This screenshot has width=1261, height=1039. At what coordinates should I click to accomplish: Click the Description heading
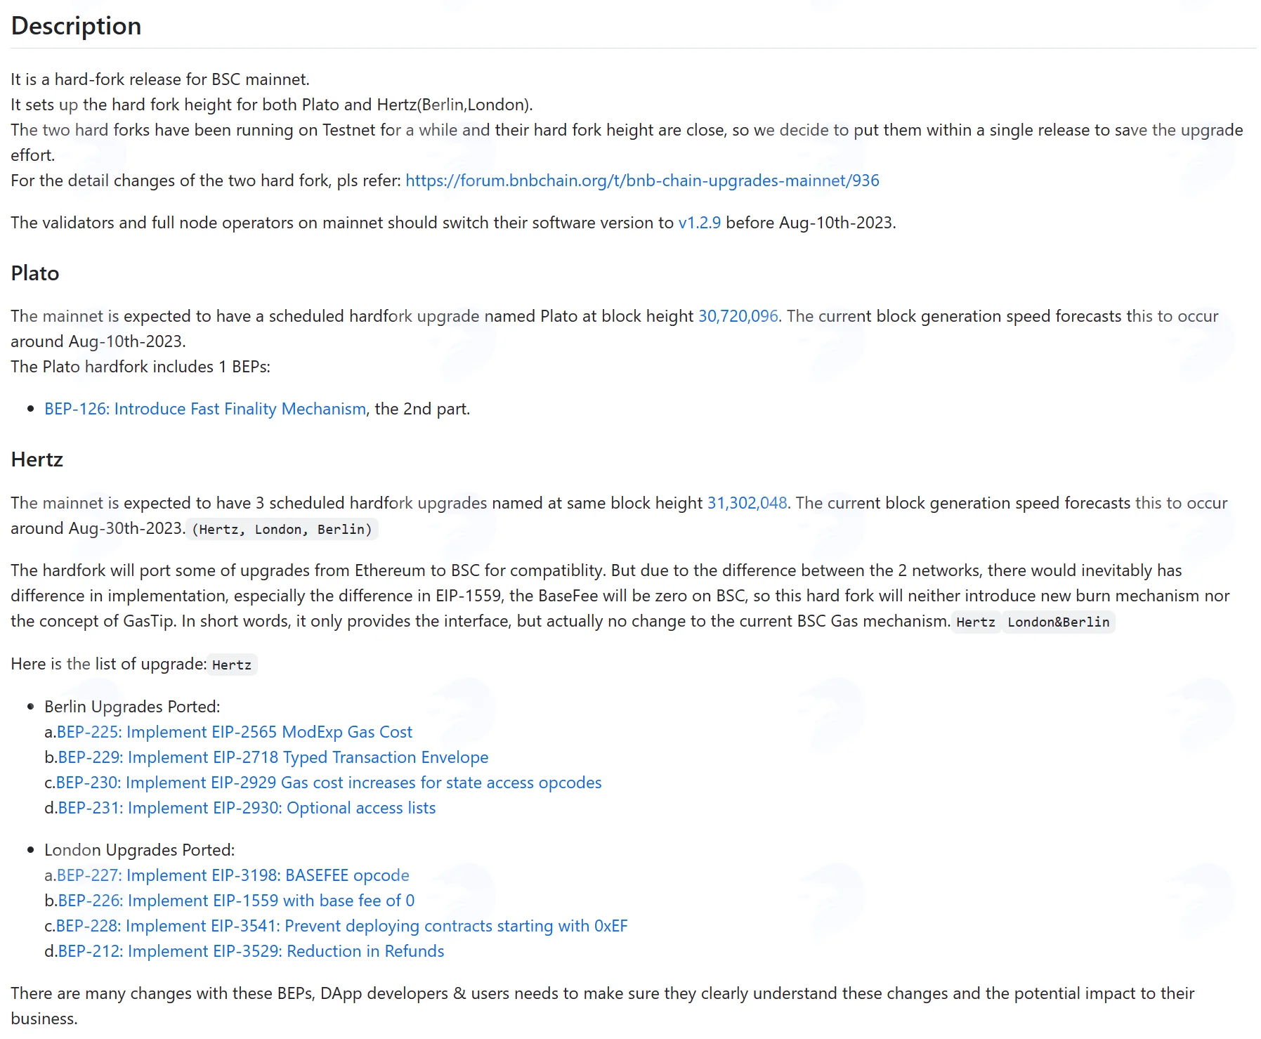point(76,26)
